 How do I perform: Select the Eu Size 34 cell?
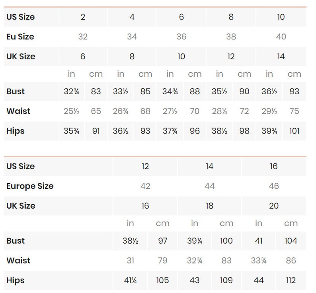[x=132, y=37]
